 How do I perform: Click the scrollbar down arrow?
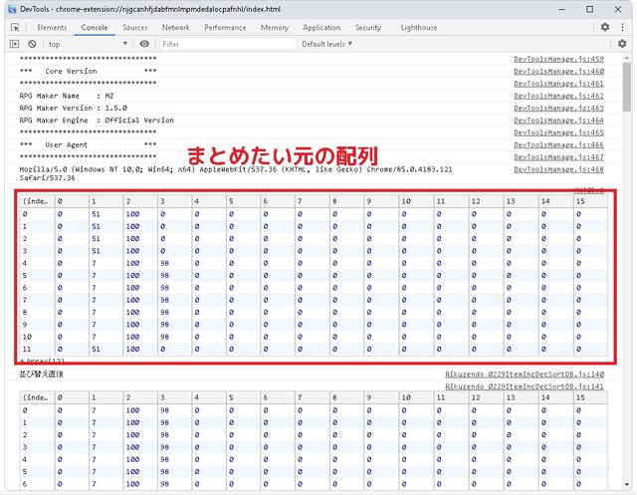[626, 484]
